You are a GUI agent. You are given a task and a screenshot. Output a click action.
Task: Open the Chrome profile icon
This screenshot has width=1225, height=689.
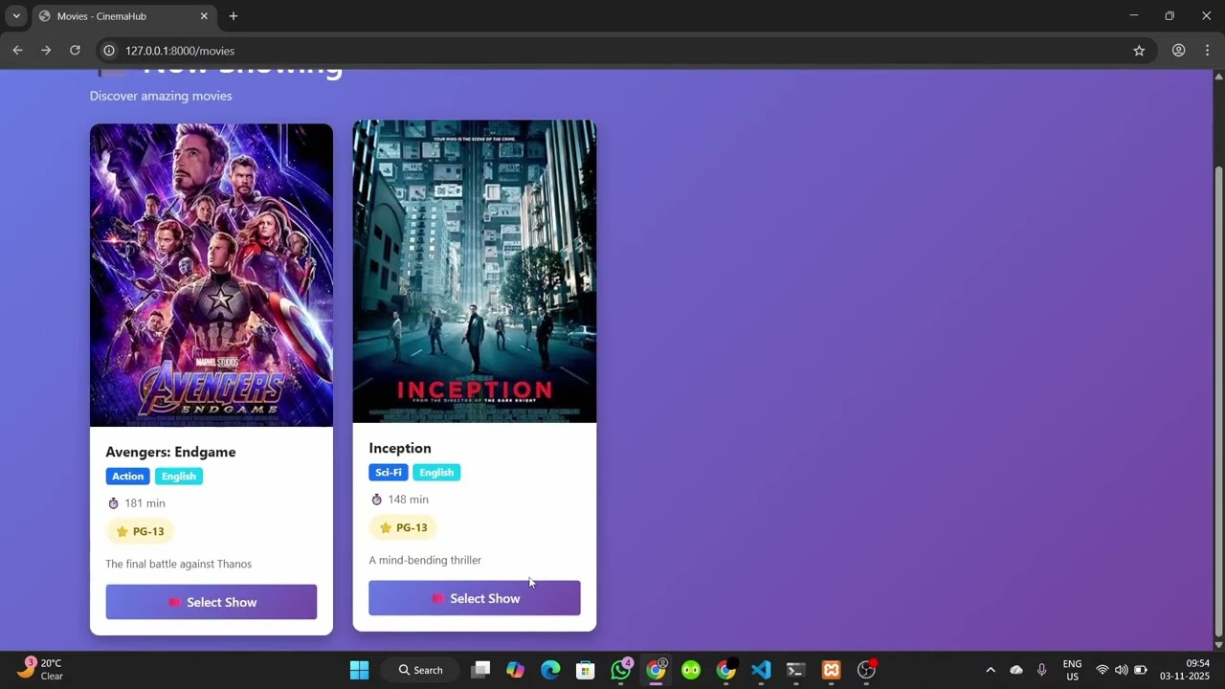[x=1179, y=51]
